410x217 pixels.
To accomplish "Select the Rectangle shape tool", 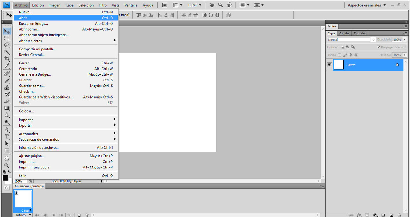I will [7, 151].
